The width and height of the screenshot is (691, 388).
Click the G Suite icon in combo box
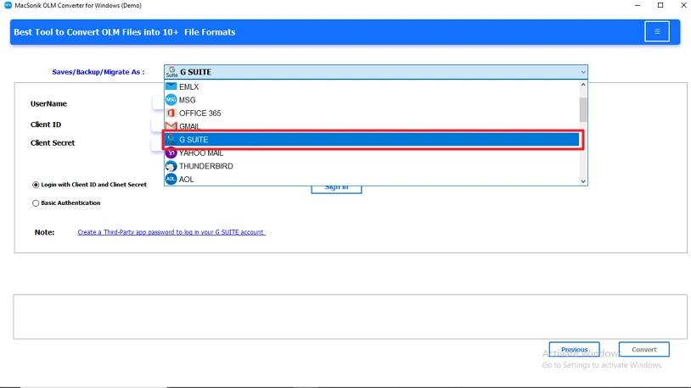tap(171, 72)
